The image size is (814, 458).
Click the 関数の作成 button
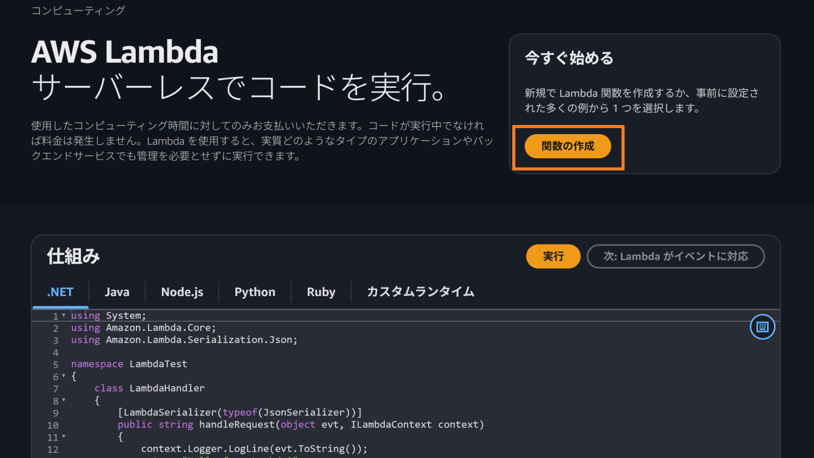[x=568, y=146]
